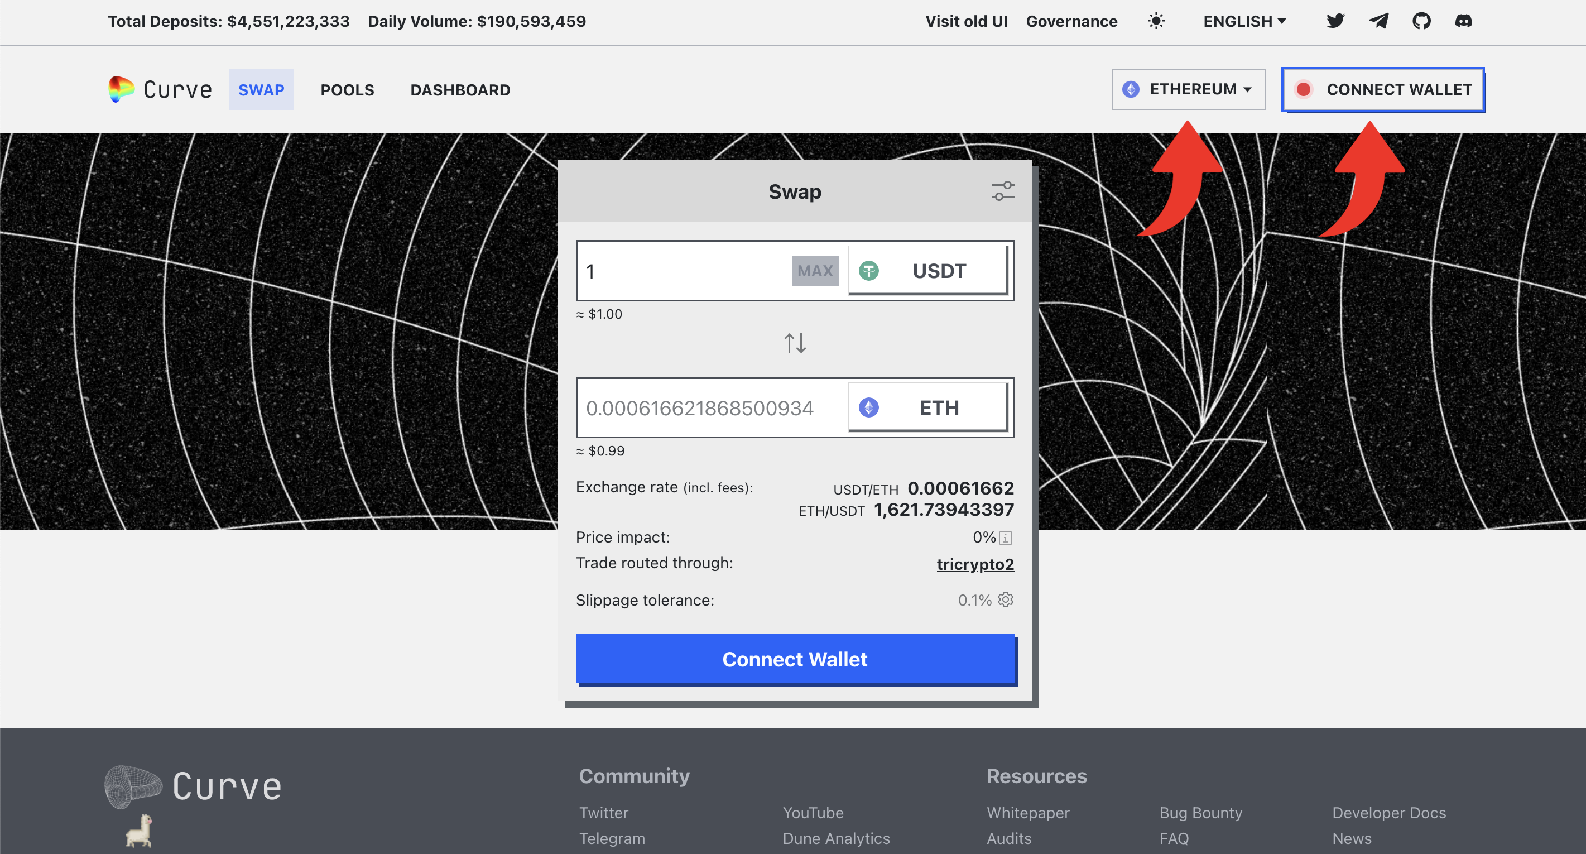This screenshot has height=854, width=1586.
Task: Open the ETHEREUM network dropdown
Action: 1188,89
